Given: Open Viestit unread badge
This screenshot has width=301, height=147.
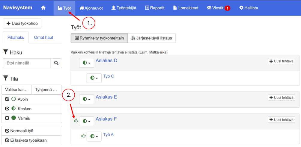Looking at the screenshot, I should (x=227, y=8).
